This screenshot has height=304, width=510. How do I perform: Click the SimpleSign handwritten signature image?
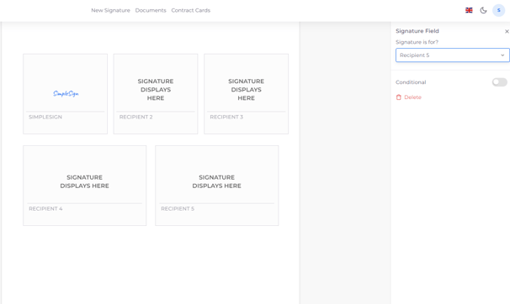(x=66, y=94)
